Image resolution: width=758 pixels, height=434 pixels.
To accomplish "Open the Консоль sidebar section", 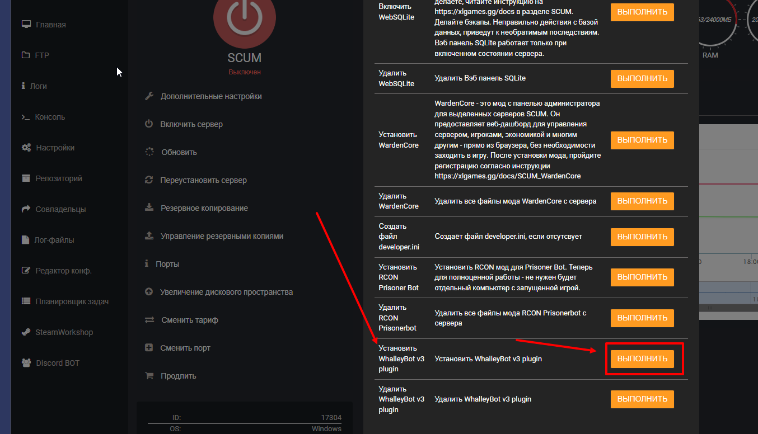I will (x=50, y=117).
